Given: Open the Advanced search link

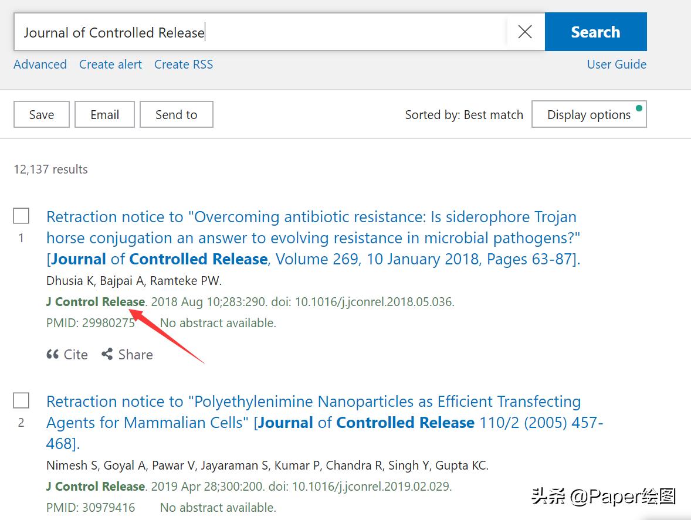Looking at the screenshot, I should tap(40, 64).
